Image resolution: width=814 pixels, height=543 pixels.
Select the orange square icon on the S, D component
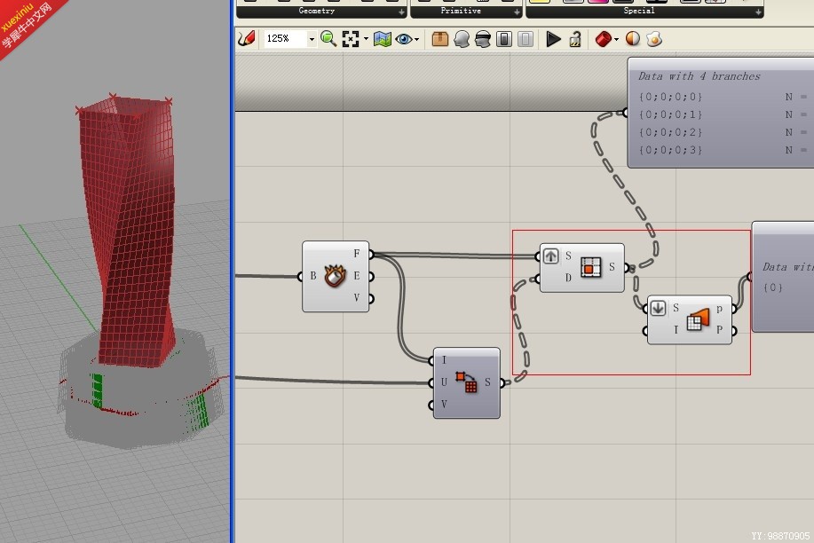point(590,267)
